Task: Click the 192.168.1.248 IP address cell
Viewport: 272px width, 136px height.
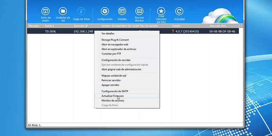Action: point(83,31)
